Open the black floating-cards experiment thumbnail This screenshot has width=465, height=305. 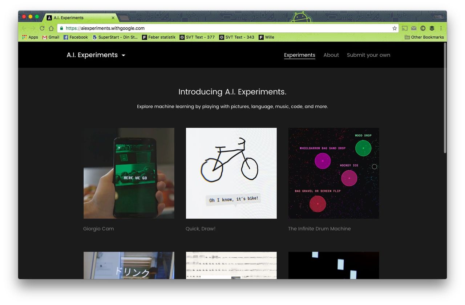(334, 265)
